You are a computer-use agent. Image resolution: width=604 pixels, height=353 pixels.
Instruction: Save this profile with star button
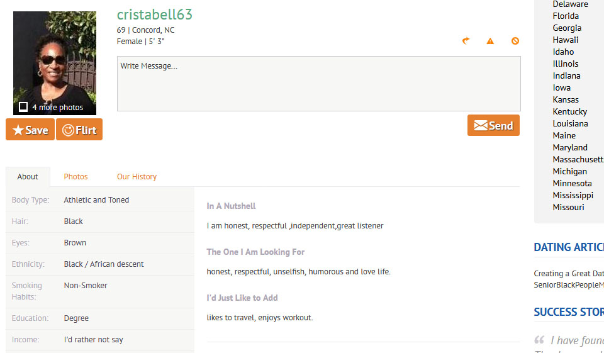tap(30, 130)
